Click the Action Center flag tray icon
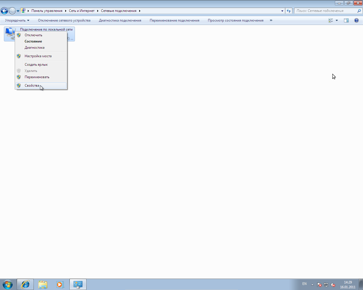The image size is (363, 290). [319, 285]
